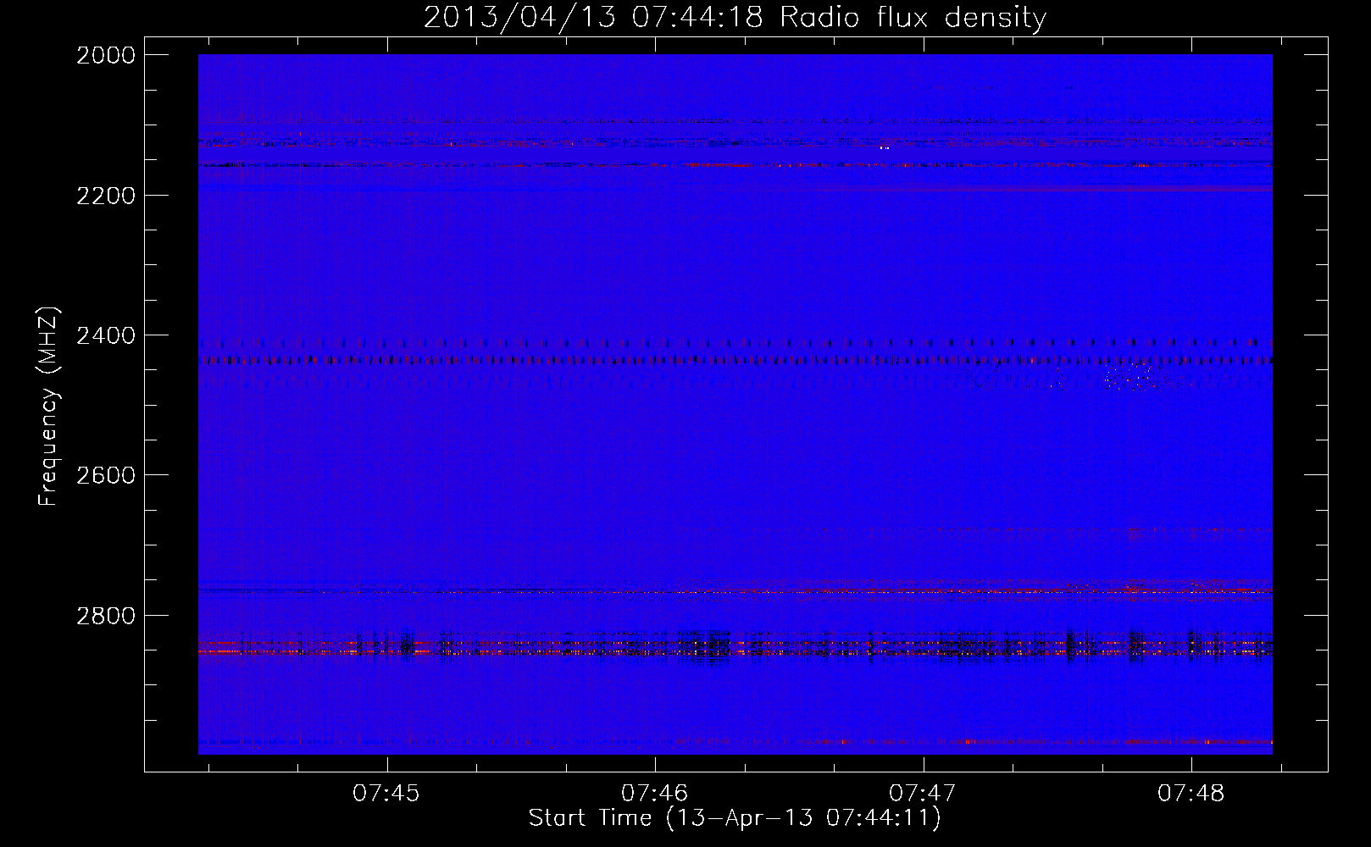Select the 2000 frequency axis label
The image size is (1371, 847).
click(x=106, y=55)
